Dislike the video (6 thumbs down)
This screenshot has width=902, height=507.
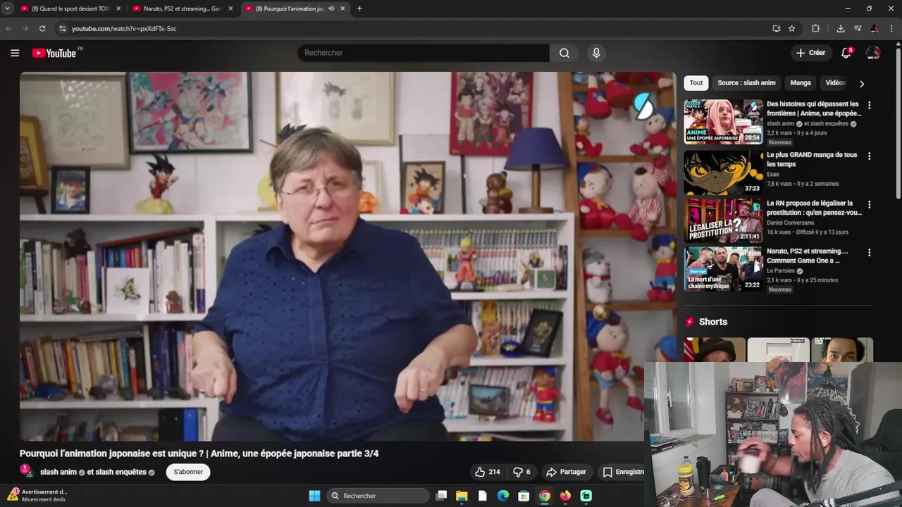[521, 472]
